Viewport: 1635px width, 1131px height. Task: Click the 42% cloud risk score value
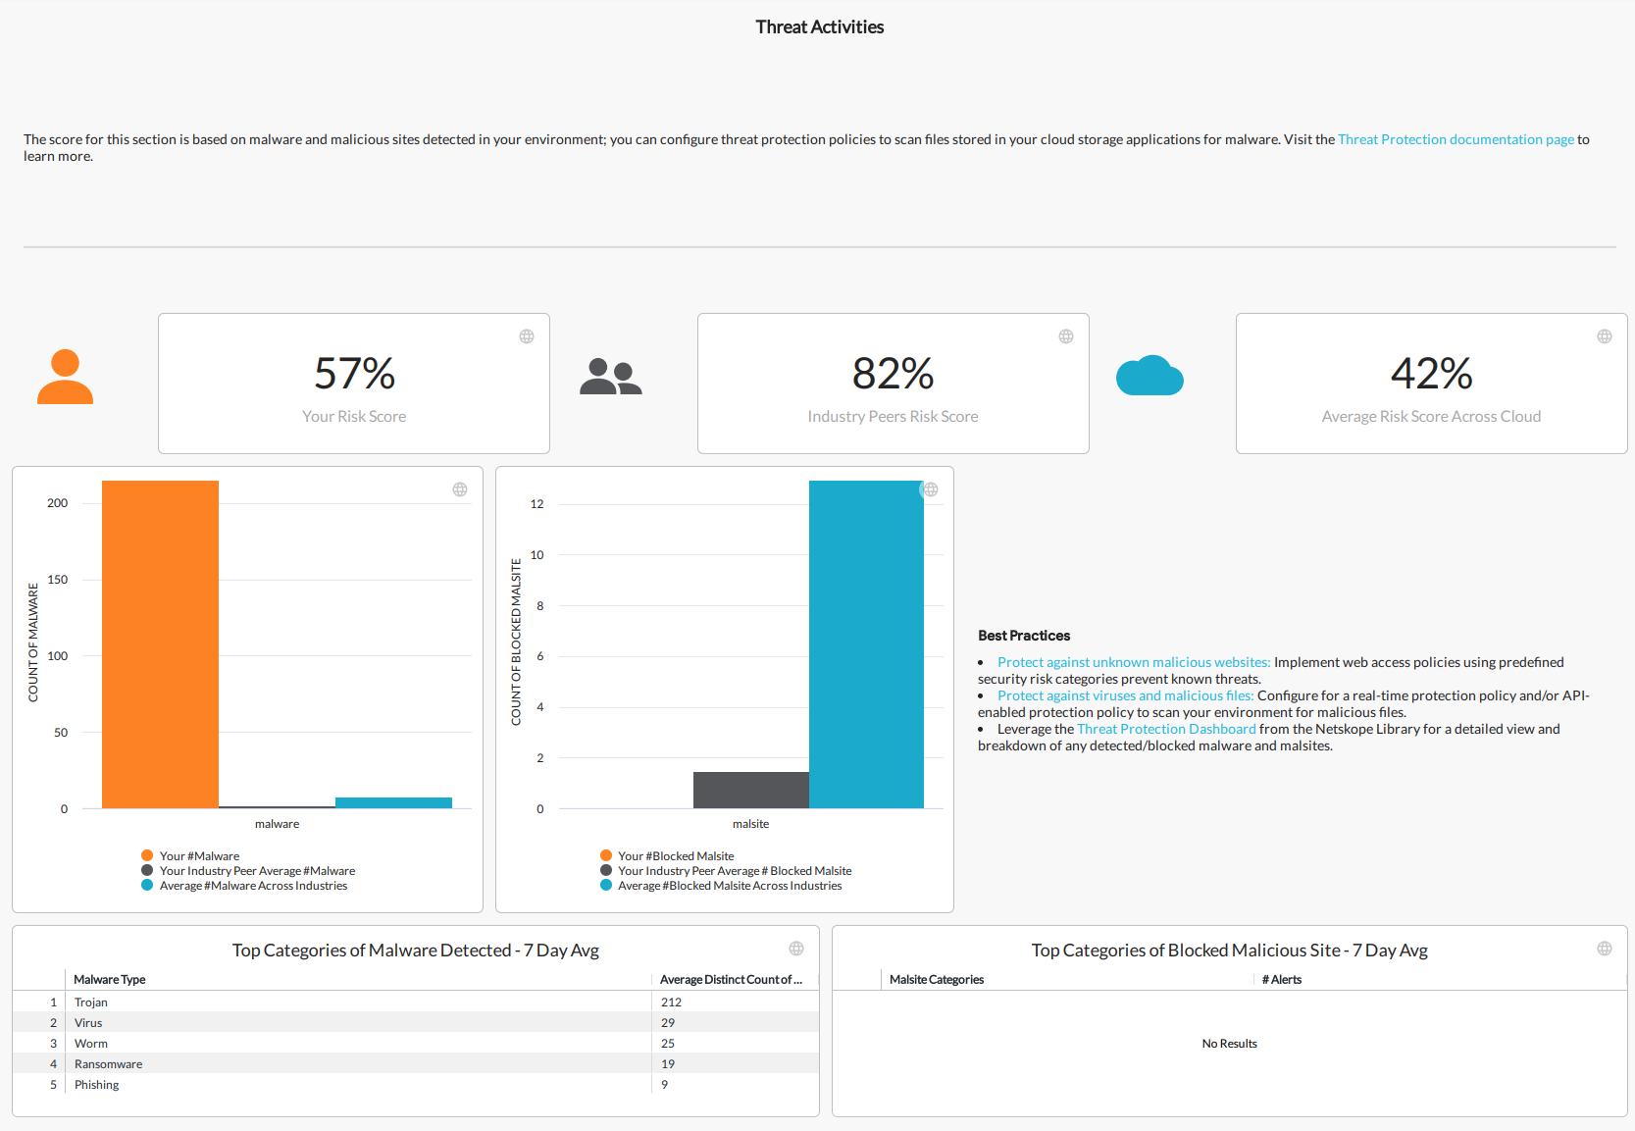click(1431, 374)
